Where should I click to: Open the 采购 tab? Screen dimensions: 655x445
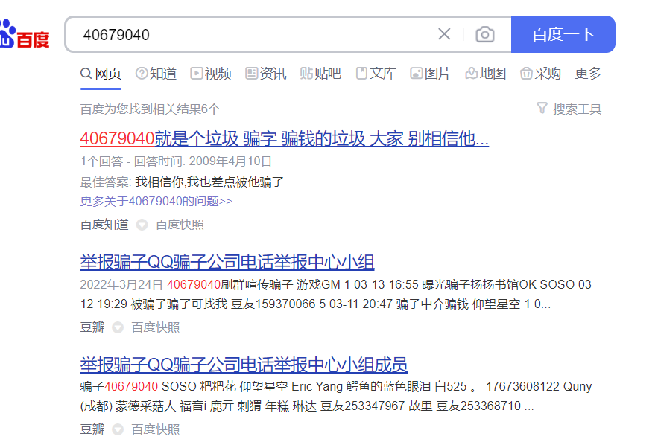(x=540, y=74)
